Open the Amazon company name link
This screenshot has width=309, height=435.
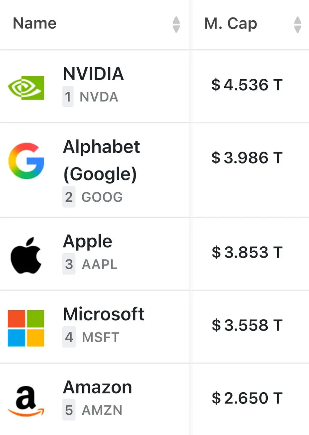97,387
